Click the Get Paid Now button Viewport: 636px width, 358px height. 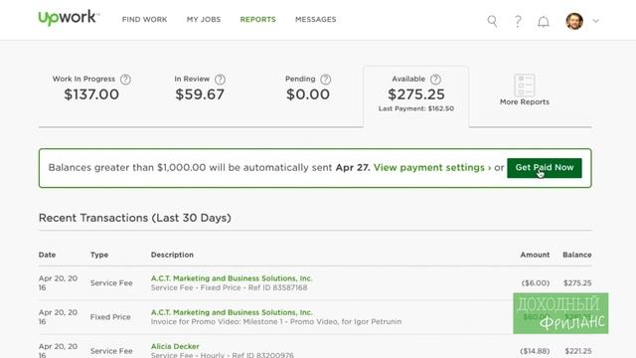click(x=545, y=168)
